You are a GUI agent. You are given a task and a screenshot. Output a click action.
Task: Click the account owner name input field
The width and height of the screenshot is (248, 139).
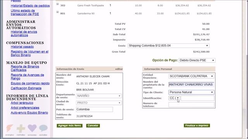[x=191, y=85]
